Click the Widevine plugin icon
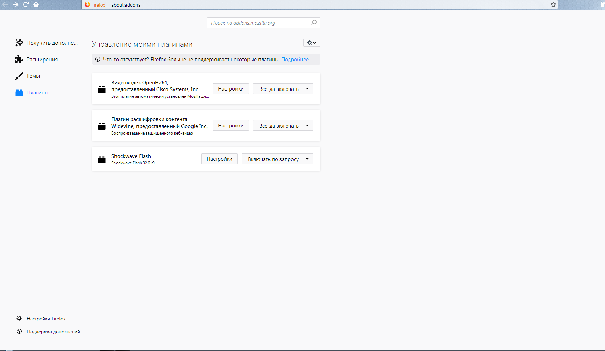Viewport: 605px width, 351px height. click(x=102, y=126)
